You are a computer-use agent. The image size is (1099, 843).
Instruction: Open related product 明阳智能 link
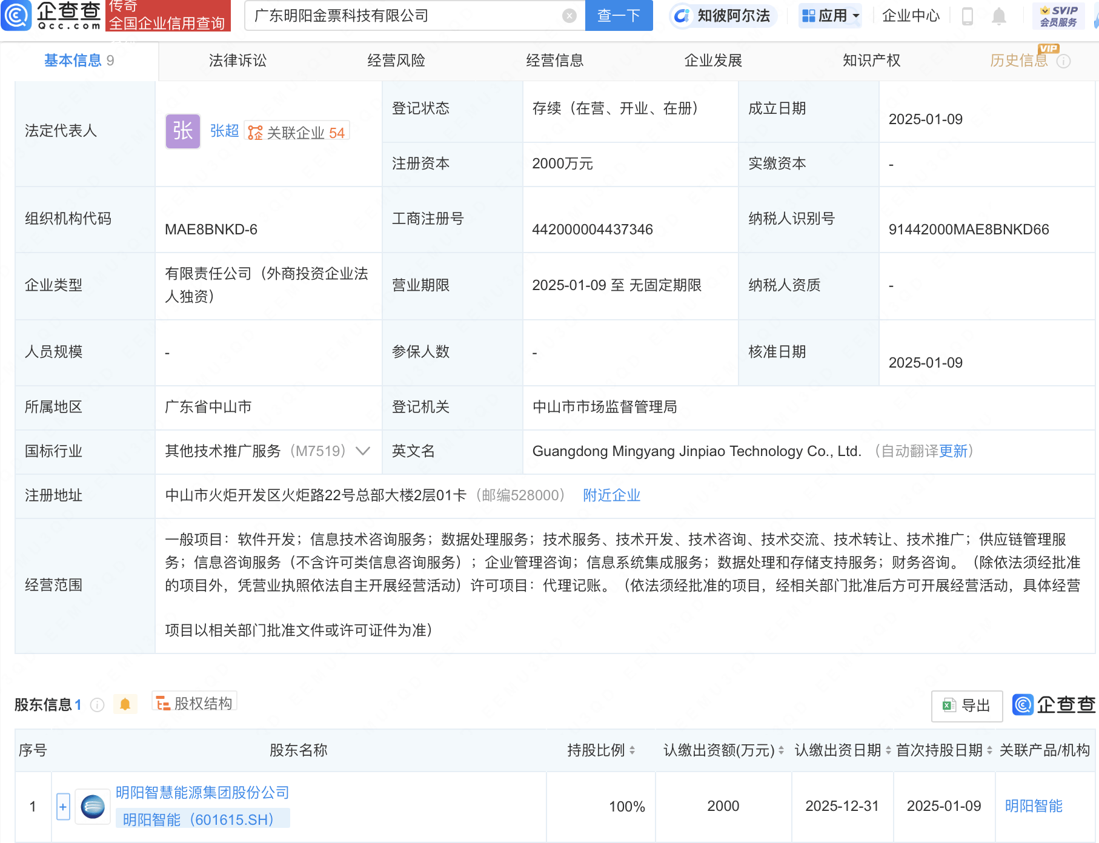[1034, 806]
